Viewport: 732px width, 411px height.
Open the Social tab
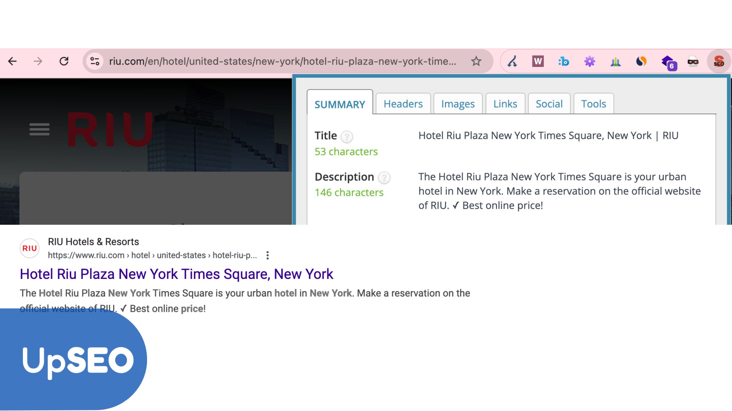[x=549, y=104]
